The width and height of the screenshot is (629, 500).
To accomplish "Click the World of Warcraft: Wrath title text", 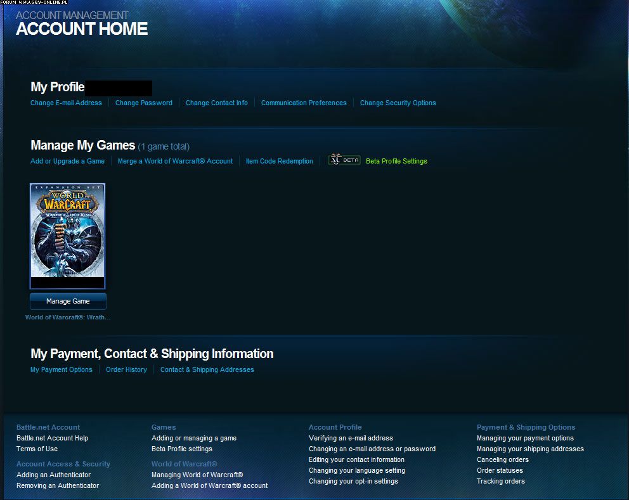I will (68, 317).
